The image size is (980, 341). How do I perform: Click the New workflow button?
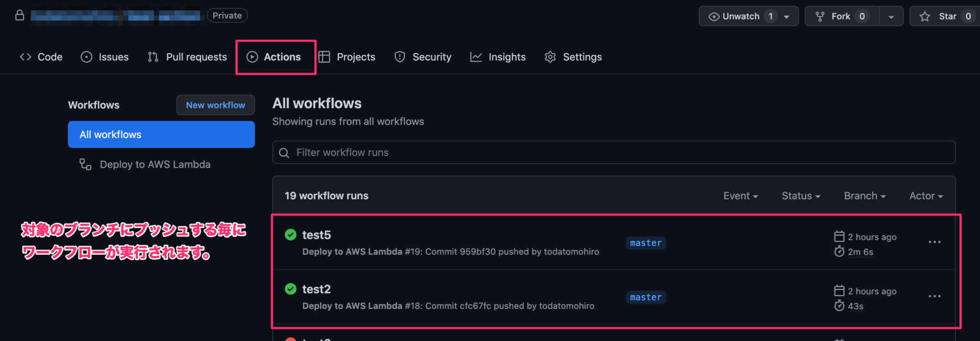pyautogui.click(x=215, y=105)
